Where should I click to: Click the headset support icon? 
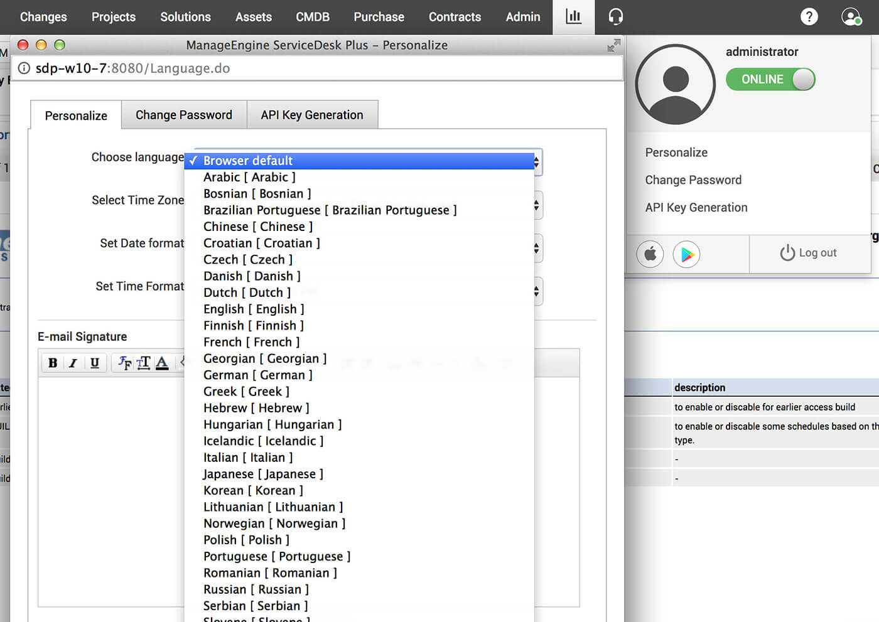[x=616, y=17]
